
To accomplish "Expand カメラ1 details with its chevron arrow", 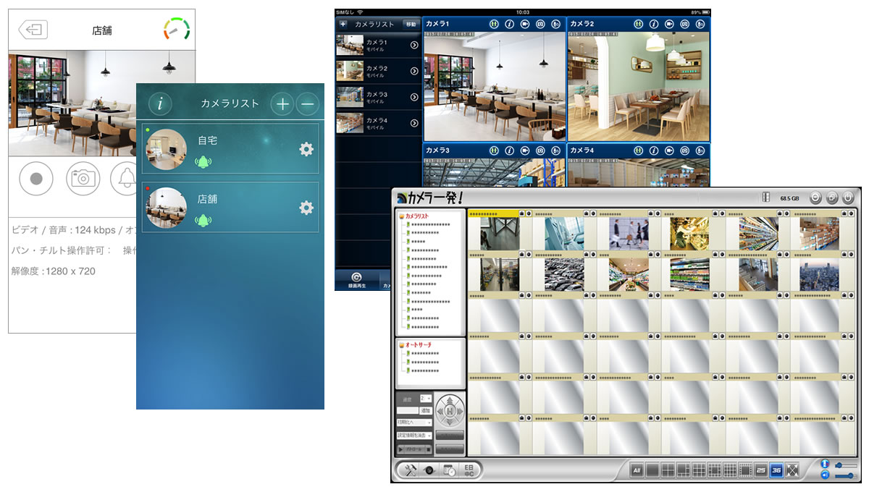I will click(x=414, y=46).
